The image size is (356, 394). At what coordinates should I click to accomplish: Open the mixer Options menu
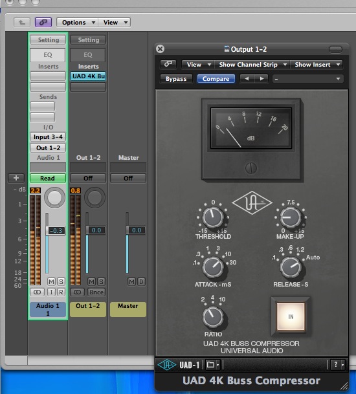pos(78,23)
